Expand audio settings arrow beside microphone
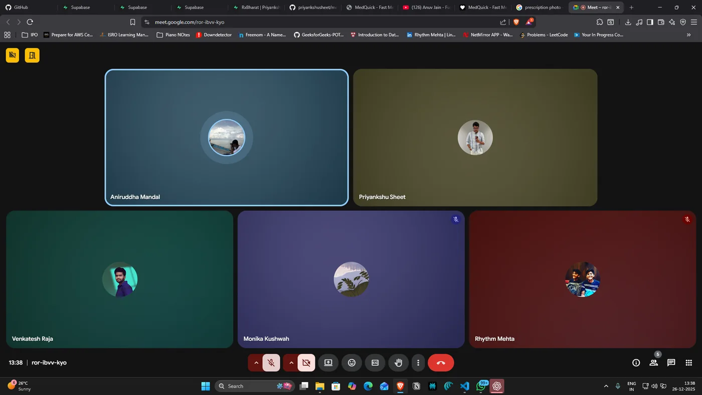The image size is (702, 395). pos(256,362)
